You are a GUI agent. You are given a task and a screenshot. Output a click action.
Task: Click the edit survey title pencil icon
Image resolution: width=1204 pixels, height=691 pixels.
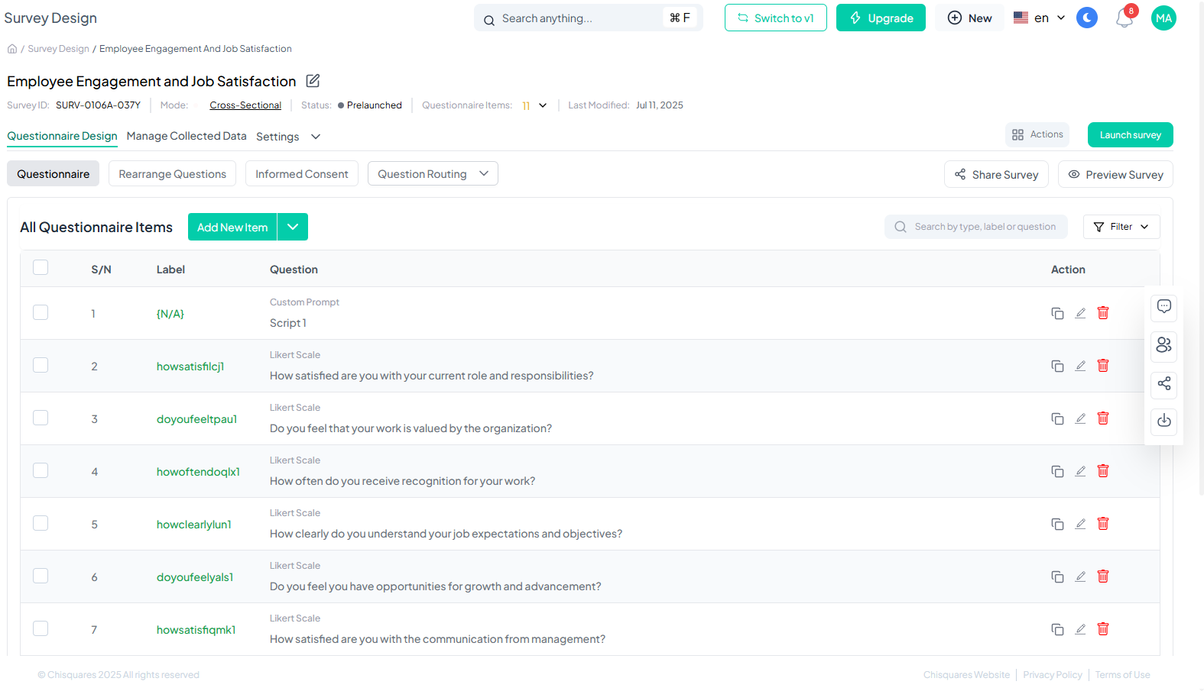coord(313,81)
